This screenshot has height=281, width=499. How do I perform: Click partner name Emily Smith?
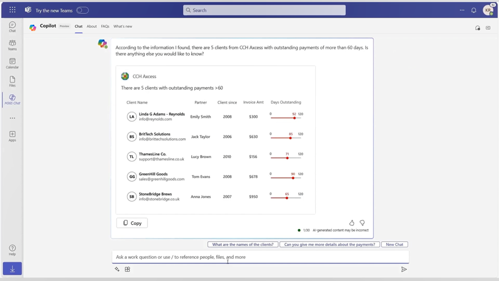point(201,117)
